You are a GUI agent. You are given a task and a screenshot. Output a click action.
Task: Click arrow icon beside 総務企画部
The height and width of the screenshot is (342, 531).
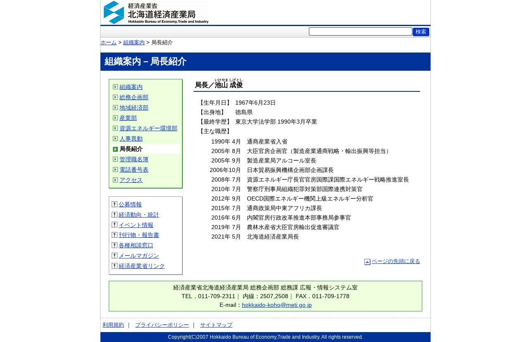(x=115, y=97)
